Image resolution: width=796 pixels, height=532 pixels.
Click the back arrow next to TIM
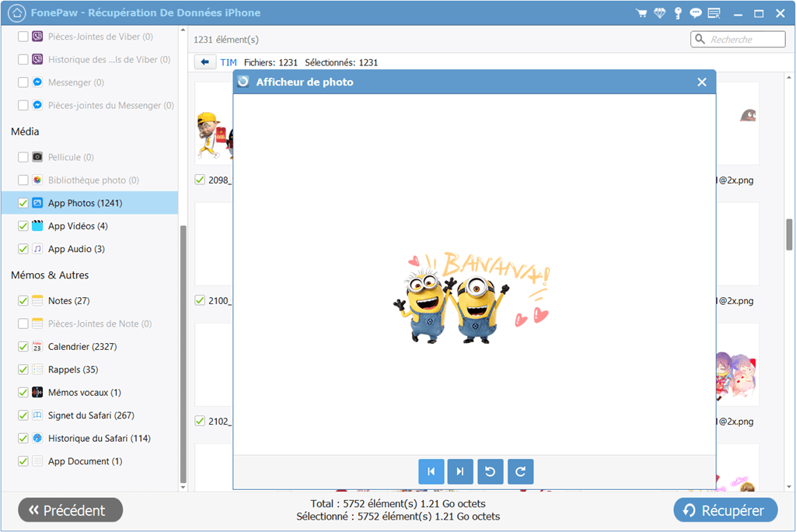205,62
